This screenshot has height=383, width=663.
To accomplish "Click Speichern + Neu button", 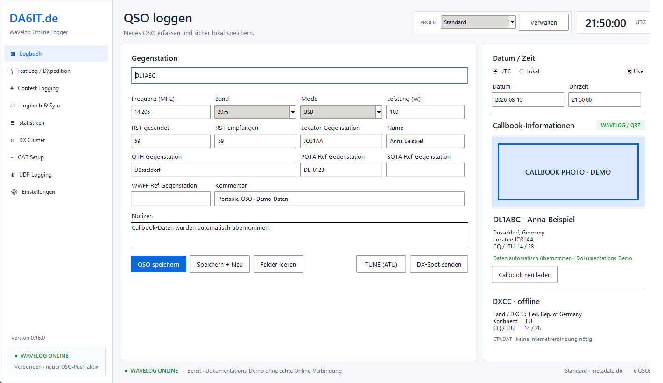I will tap(220, 264).
